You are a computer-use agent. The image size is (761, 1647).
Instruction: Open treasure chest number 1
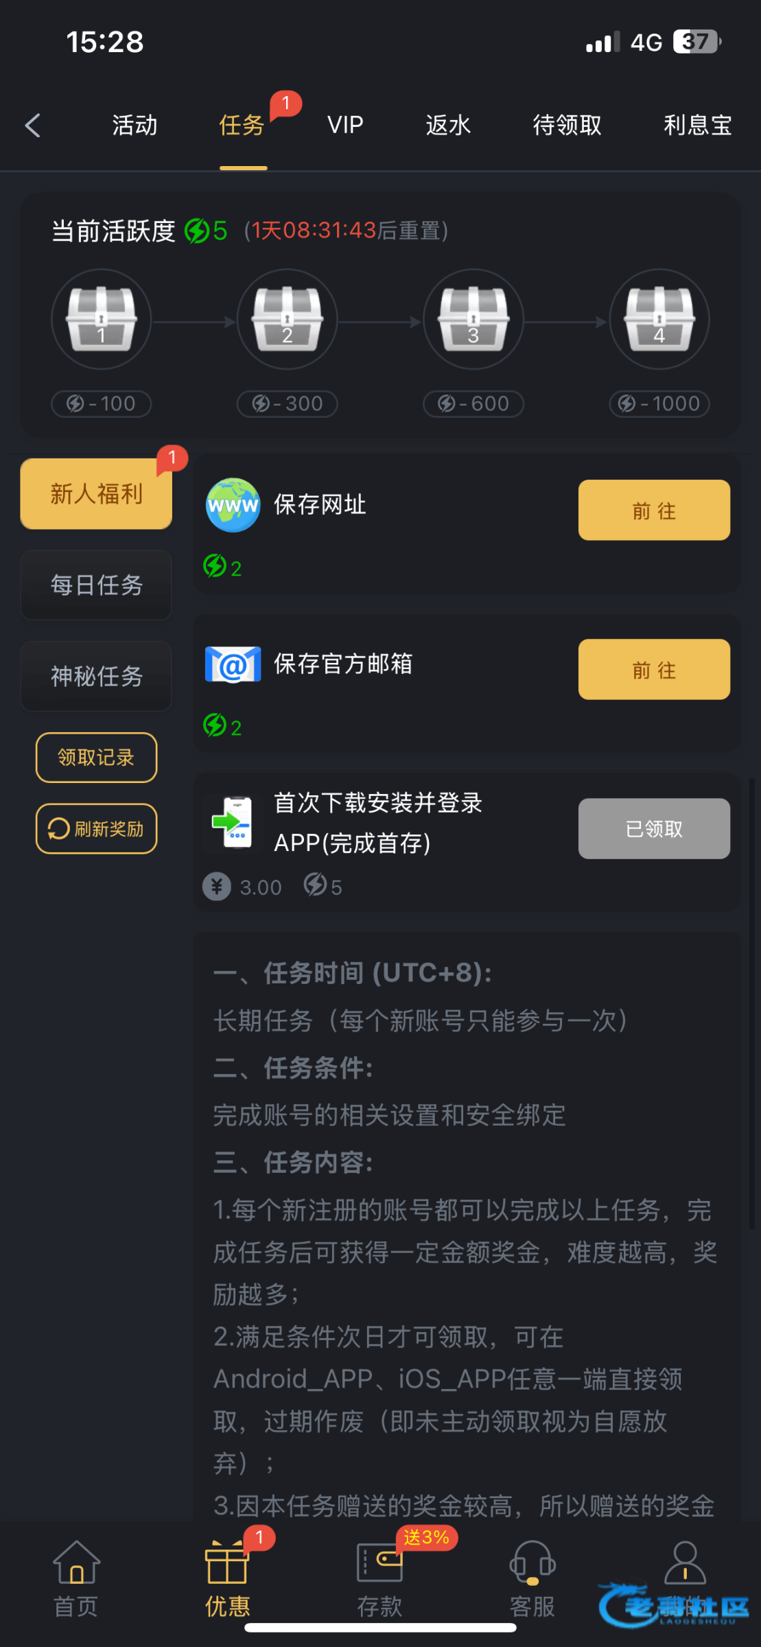click(x=102, y=319)
